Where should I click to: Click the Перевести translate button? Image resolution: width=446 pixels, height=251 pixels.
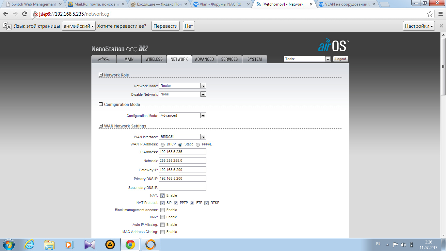[166, 26]
